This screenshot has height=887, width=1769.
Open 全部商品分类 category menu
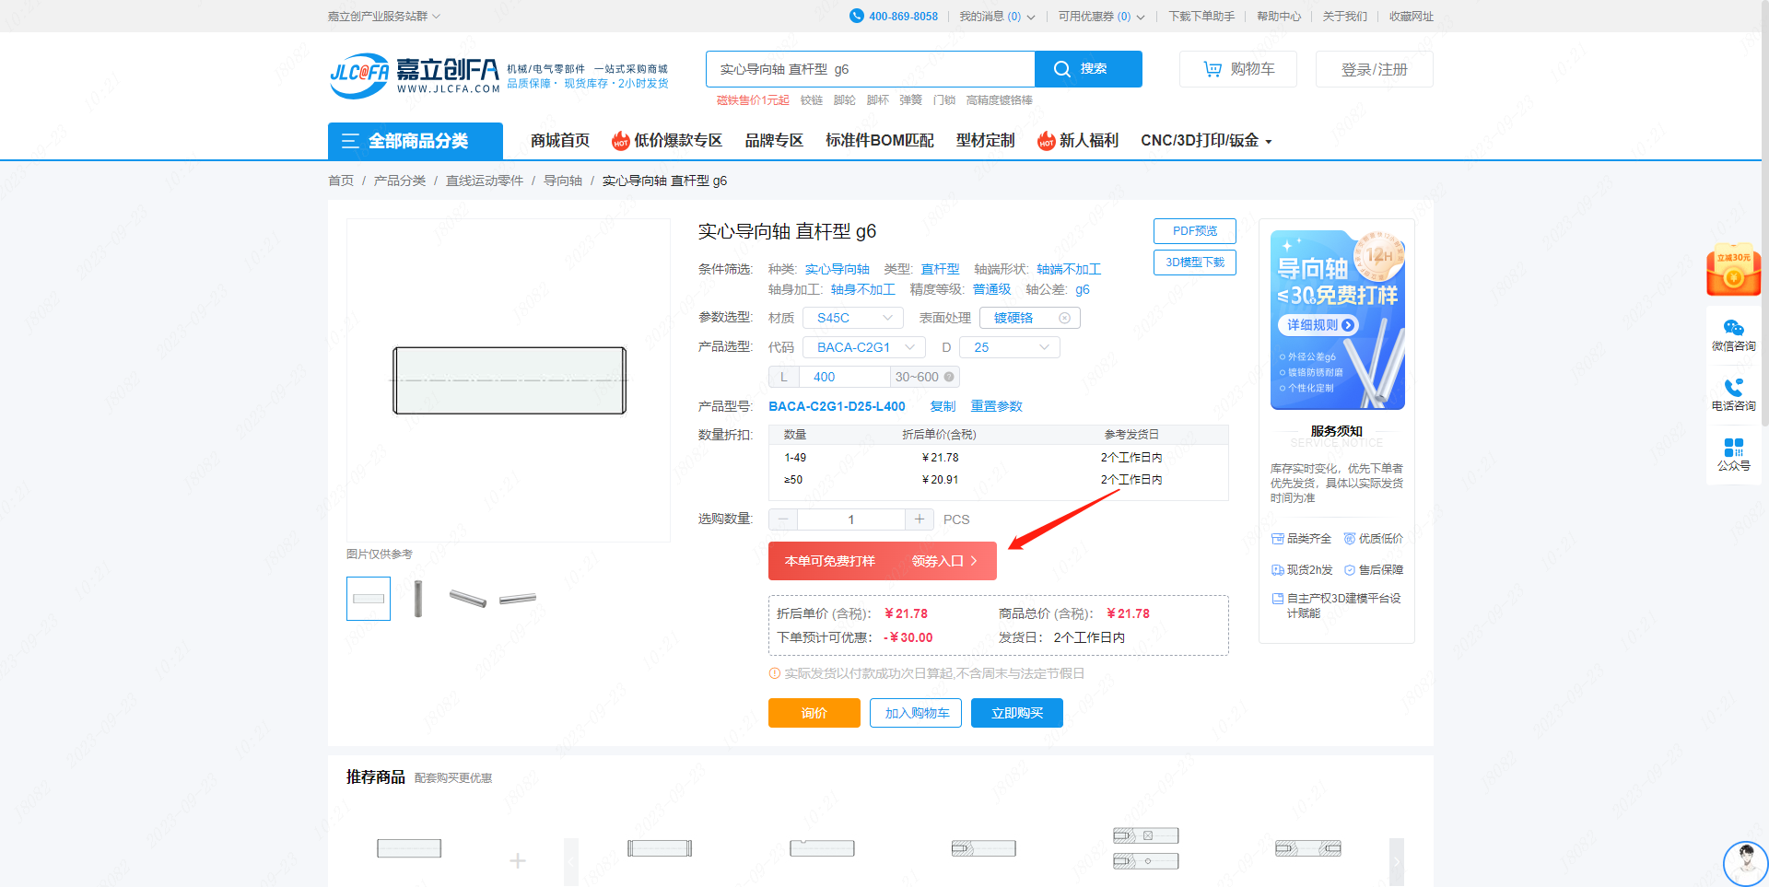click(x=416, y=141)
